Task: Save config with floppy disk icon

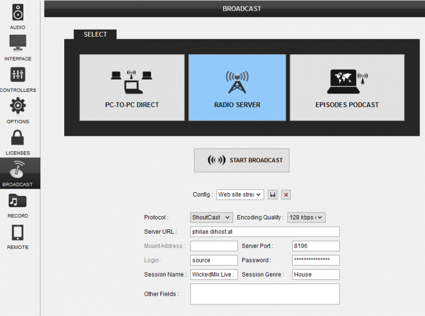Action: [273, 195]
